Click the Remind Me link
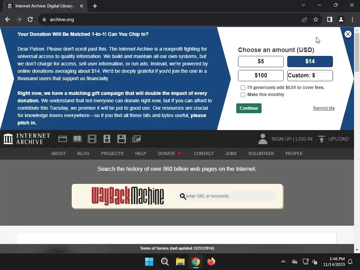The width and height of the screenshot is (360, 270). [x=324, y=108]
